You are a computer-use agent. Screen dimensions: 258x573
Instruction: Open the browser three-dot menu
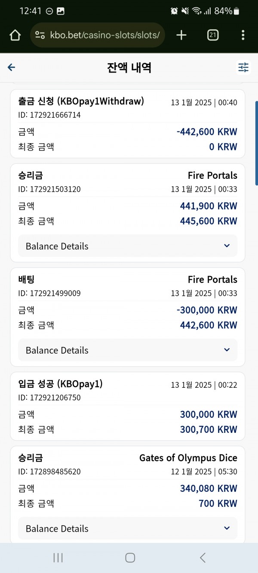243,35
